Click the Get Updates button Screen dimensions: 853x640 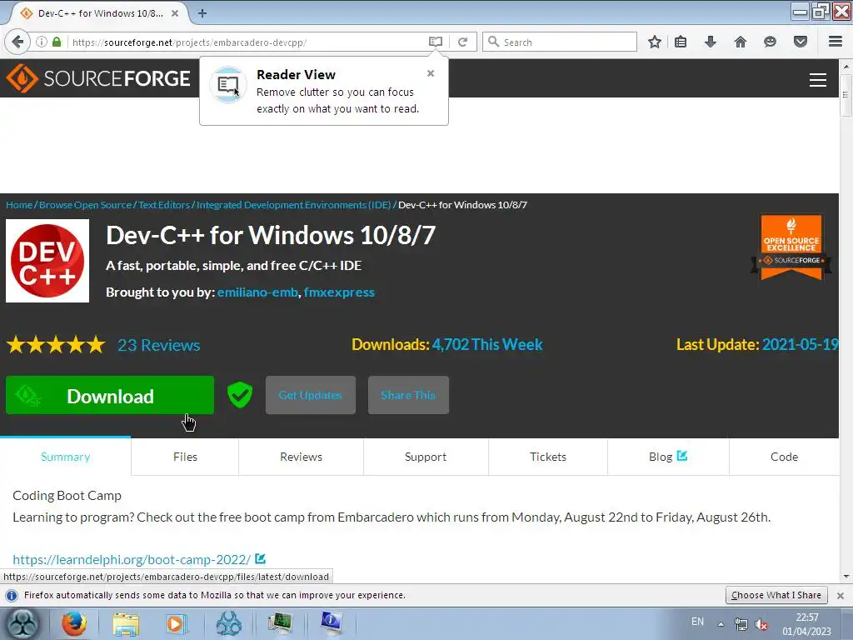coord(310,395)
